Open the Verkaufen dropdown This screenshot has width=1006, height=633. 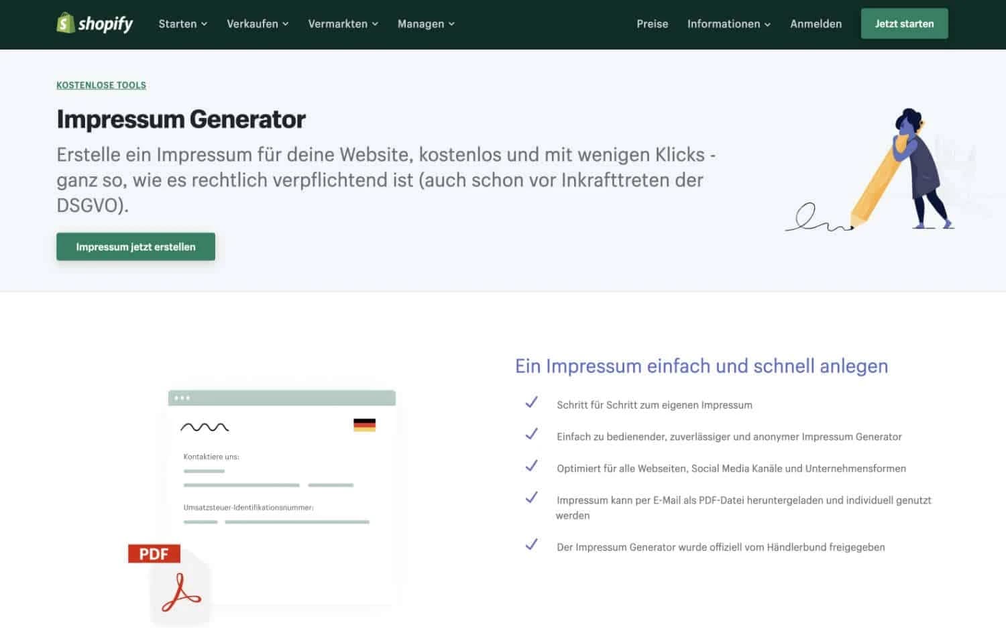coord(257,23)
